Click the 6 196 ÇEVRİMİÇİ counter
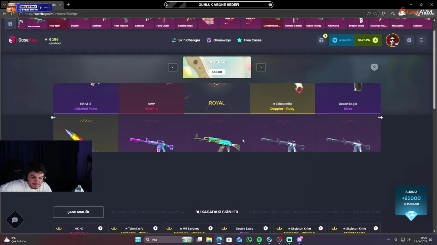This screenshot has height=245, width=437. pos(53,41)
